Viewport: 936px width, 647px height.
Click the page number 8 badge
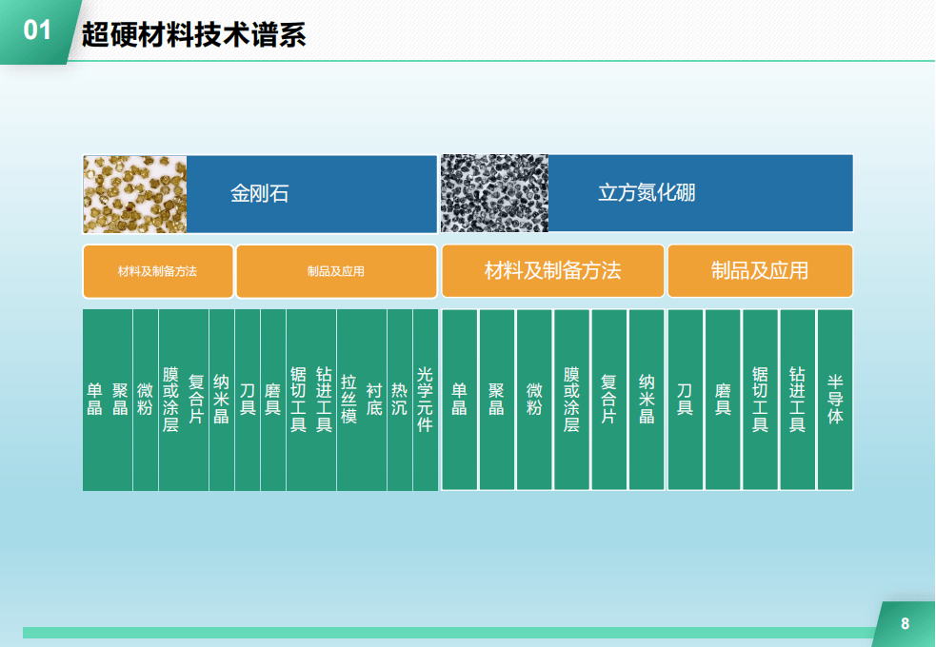tap(905, 624)
